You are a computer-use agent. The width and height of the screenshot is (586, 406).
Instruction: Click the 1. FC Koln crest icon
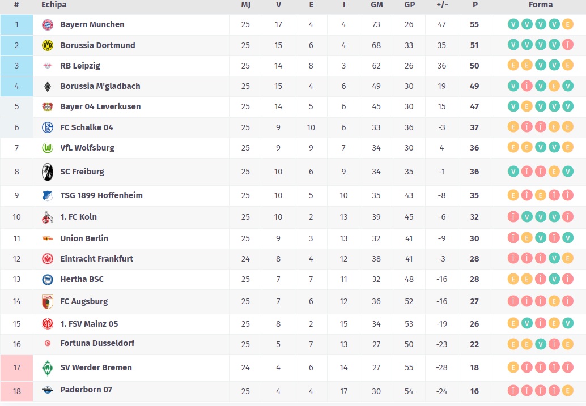click(48, 217)
